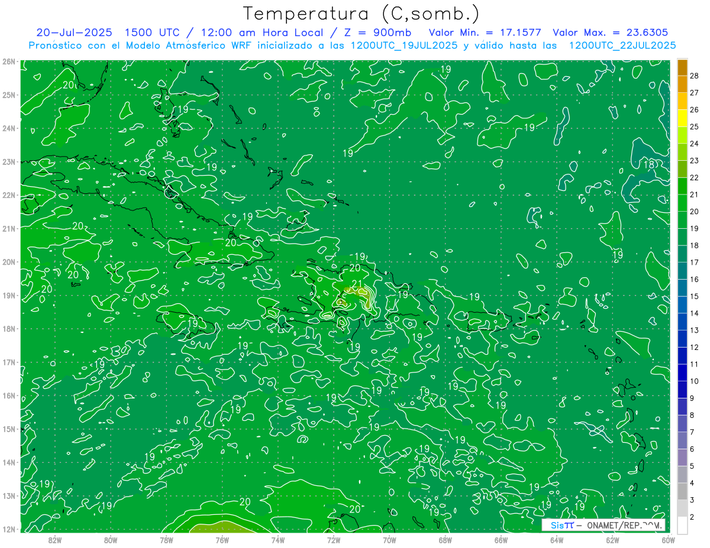Screen dimensions: 710x548
Task: Click legend value 17 on the color bar
Action: [x=694, y=262]
